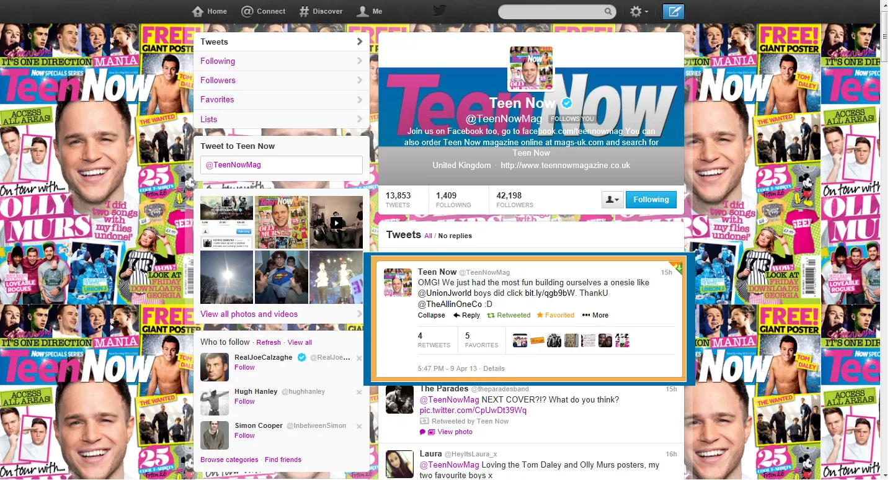This screenshot has width=890, height=480.
Task: Refresh the Who to follow suggestions
Action: [269, 342]
